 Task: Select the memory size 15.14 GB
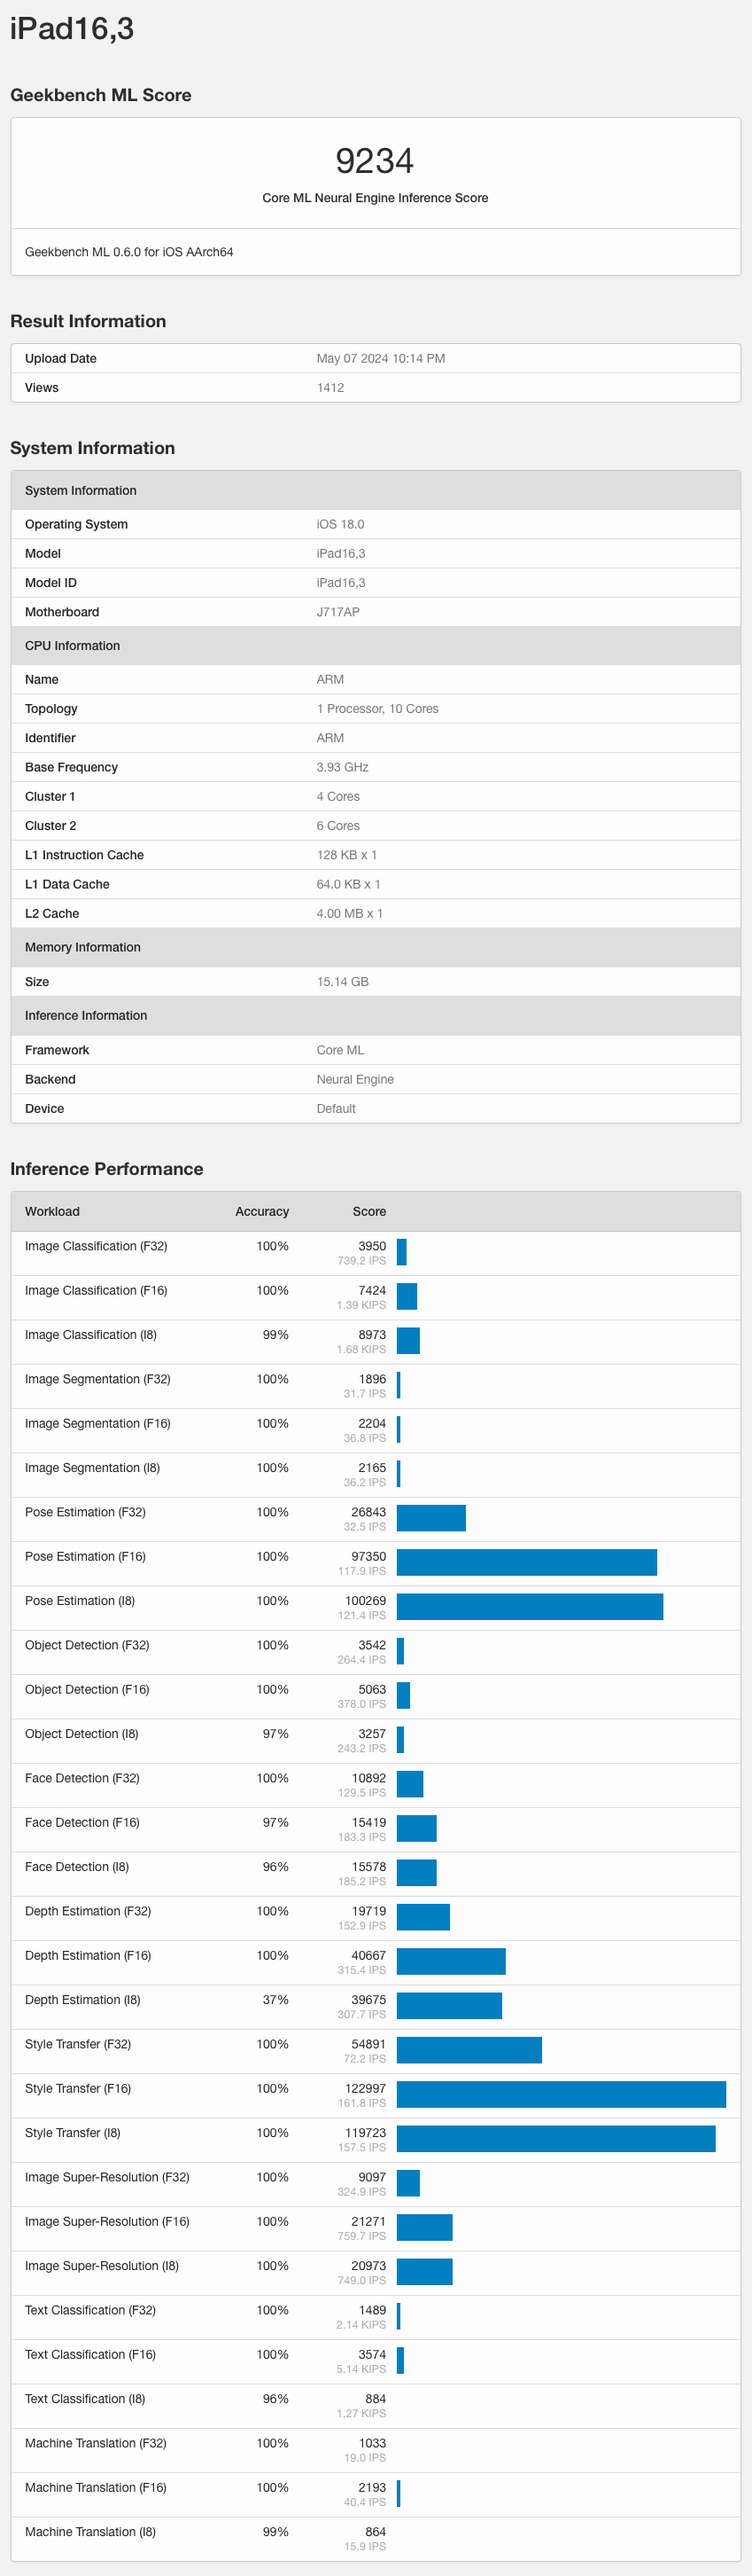[x=343, y=982]
